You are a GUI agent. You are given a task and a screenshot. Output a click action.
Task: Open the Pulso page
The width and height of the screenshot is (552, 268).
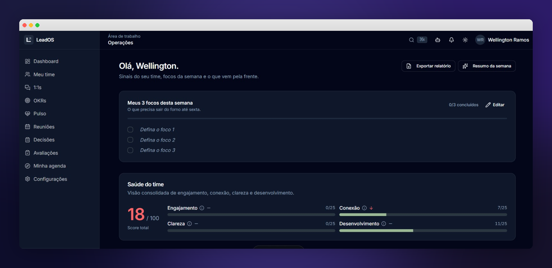point(59,114)
